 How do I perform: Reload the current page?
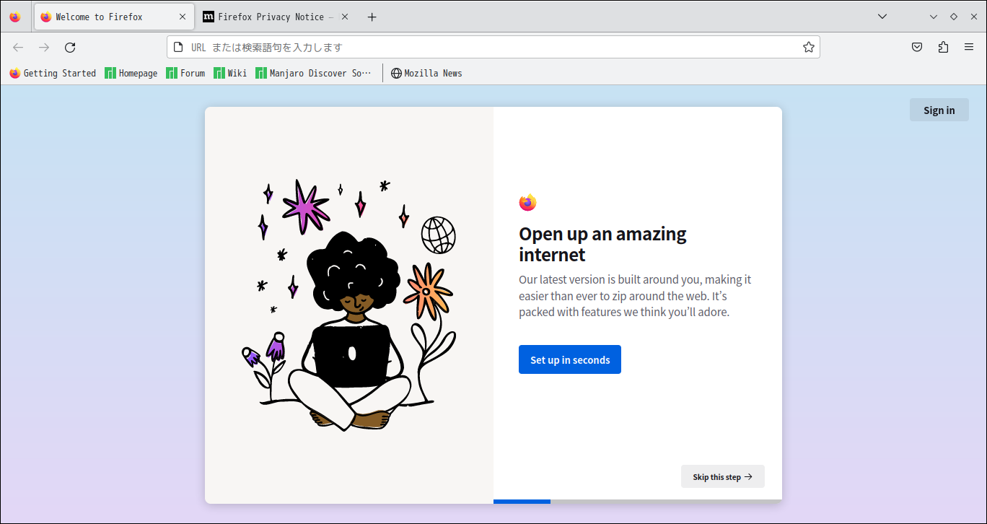[70, 48]
